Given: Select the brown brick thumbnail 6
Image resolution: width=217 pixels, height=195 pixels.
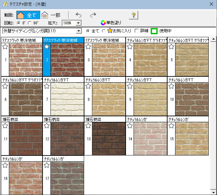Looking at the screenshot, I should click(26, 99).
